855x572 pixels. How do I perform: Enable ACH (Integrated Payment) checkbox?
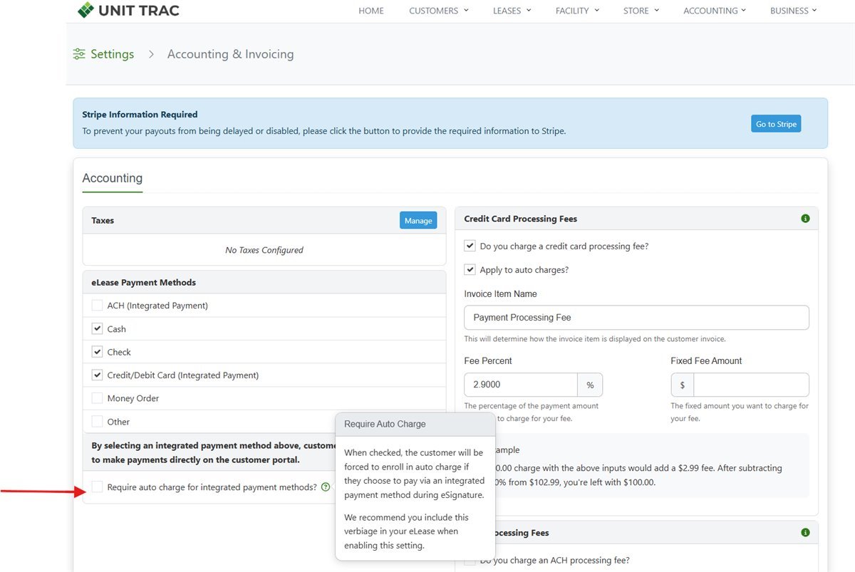tap(97, 306)
